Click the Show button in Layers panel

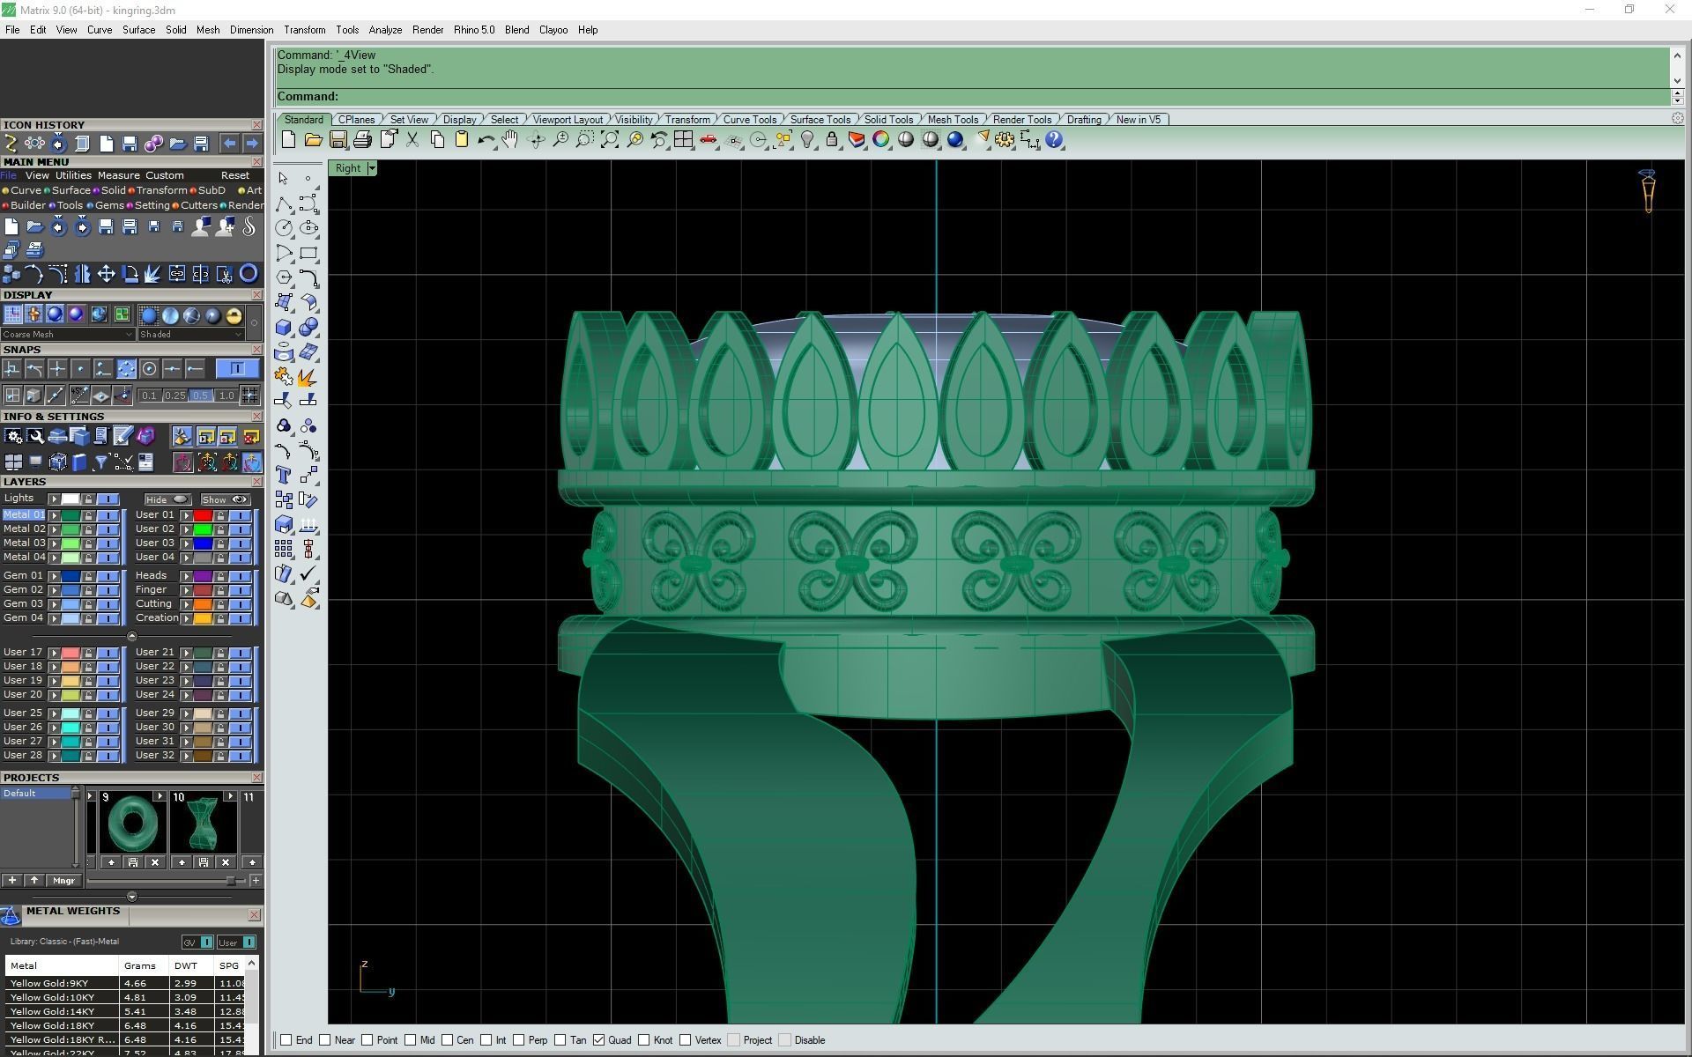point(226,499)
